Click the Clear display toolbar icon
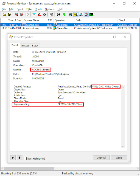 coord(27,15)
